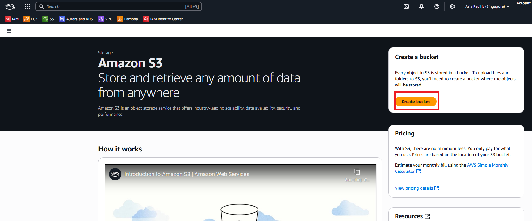Click the Pricing card heading text
The width and height of the screenshot is (532, 221).
tap(404, 133)
